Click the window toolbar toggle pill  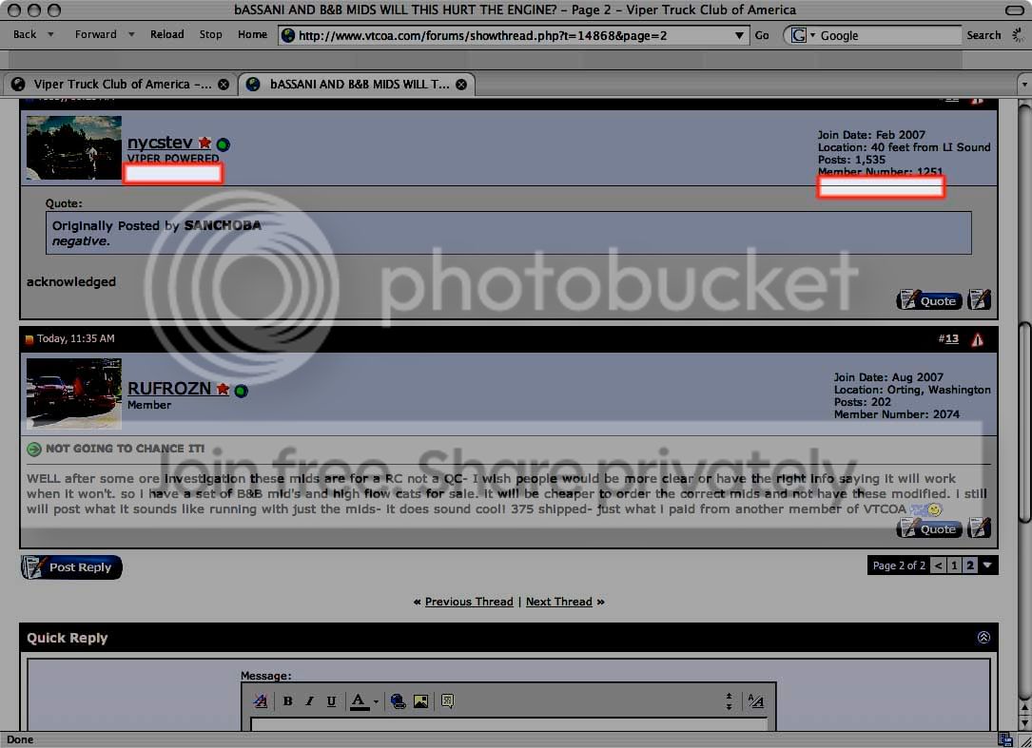pyautogui.click(x=1015, y=10)
